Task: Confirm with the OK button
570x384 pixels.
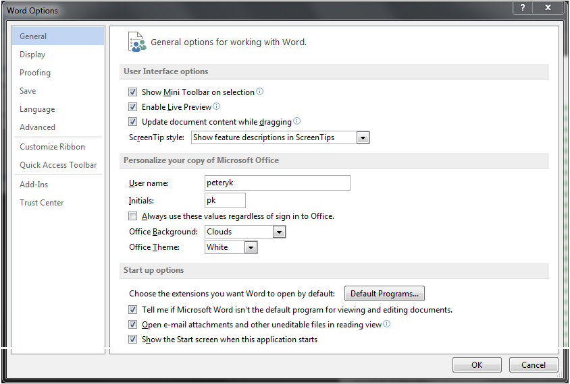Action: click(x=477, y=364)
